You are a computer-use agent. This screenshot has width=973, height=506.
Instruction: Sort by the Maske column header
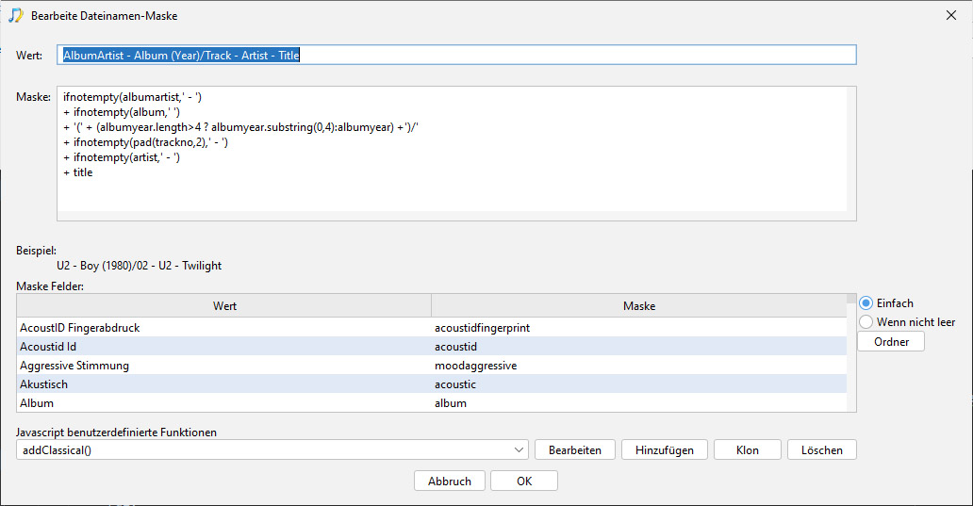[639, 305]
